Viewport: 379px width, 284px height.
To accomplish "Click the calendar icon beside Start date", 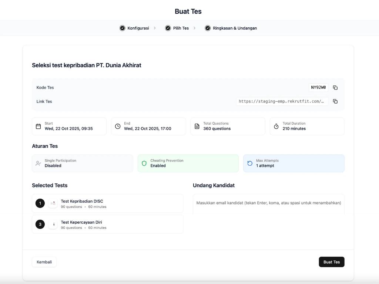I will 38,126.
